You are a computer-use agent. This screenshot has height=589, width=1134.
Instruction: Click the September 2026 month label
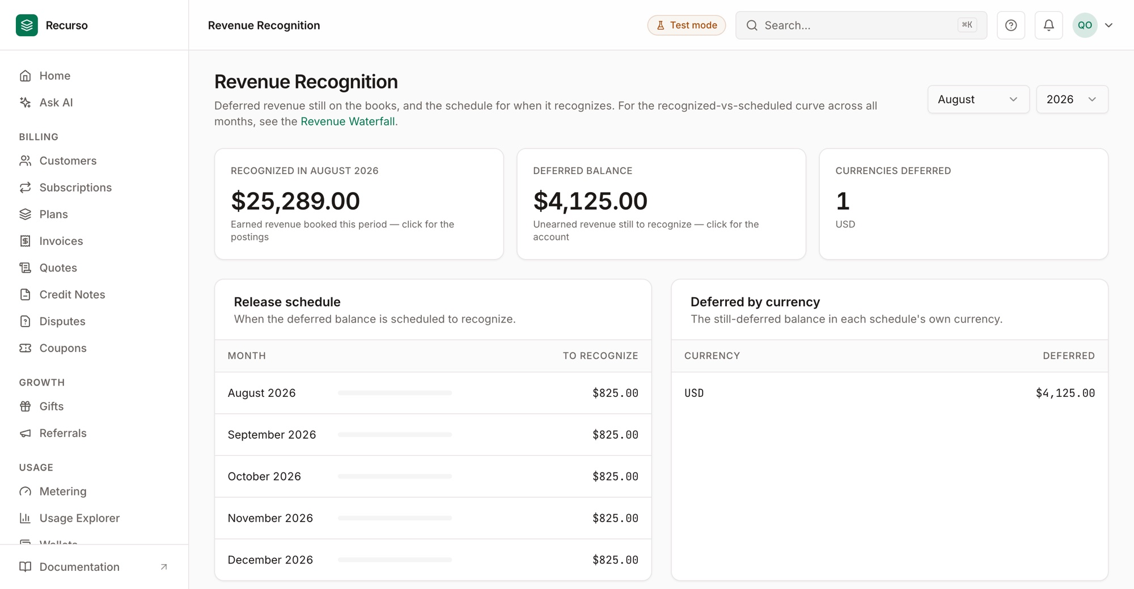click(272, 435)
